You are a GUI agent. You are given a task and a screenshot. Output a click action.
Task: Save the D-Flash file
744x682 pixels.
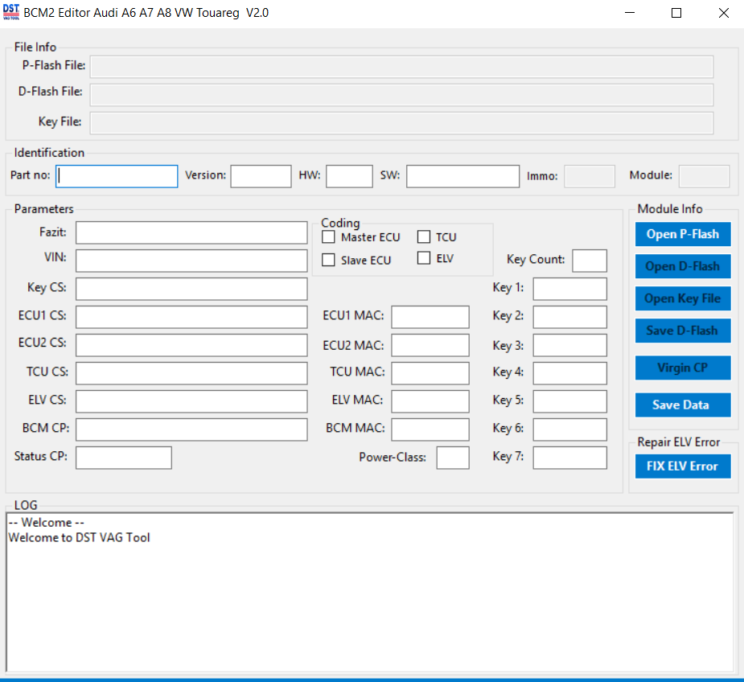click(683, 331)
